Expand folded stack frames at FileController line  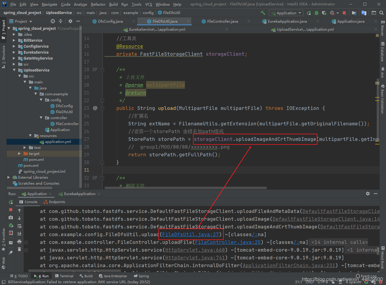click(26, 242)
